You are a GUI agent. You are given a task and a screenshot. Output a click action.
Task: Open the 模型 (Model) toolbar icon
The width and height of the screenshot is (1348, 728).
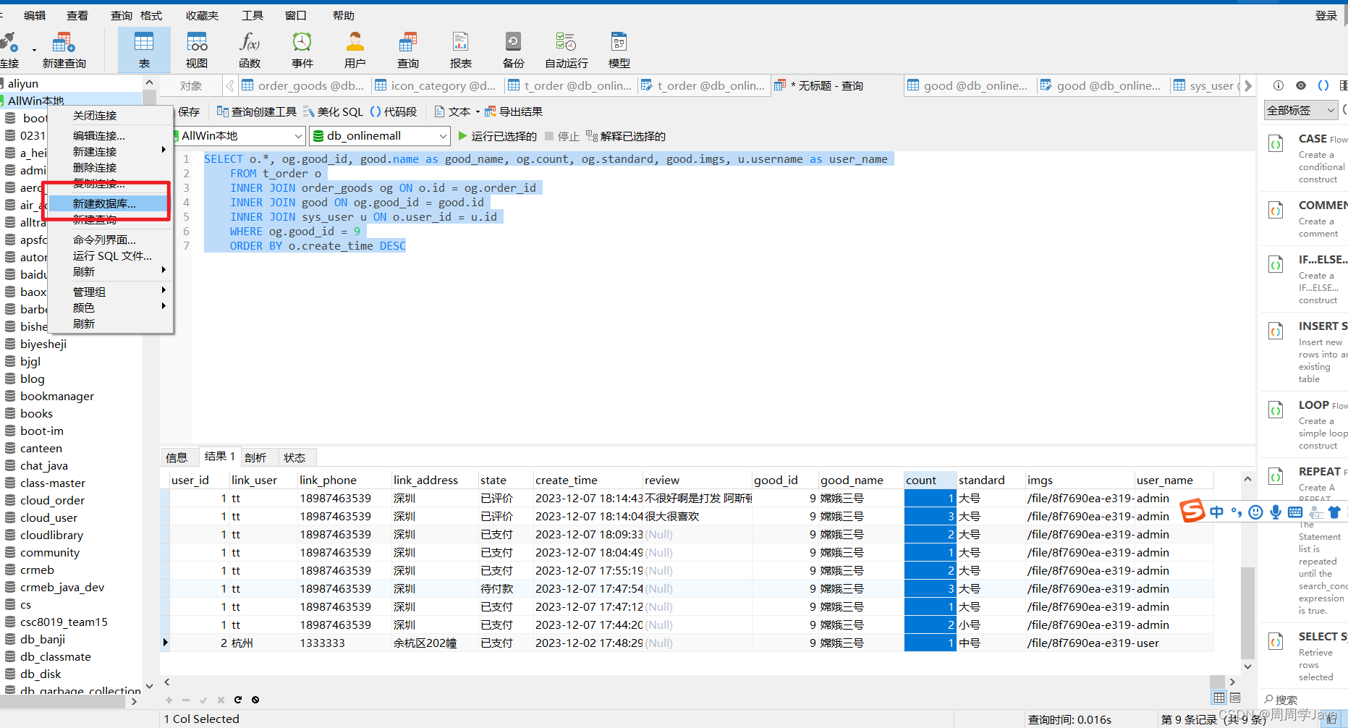coord(619,50)
